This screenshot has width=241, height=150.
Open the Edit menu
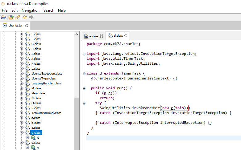(15, 10)
